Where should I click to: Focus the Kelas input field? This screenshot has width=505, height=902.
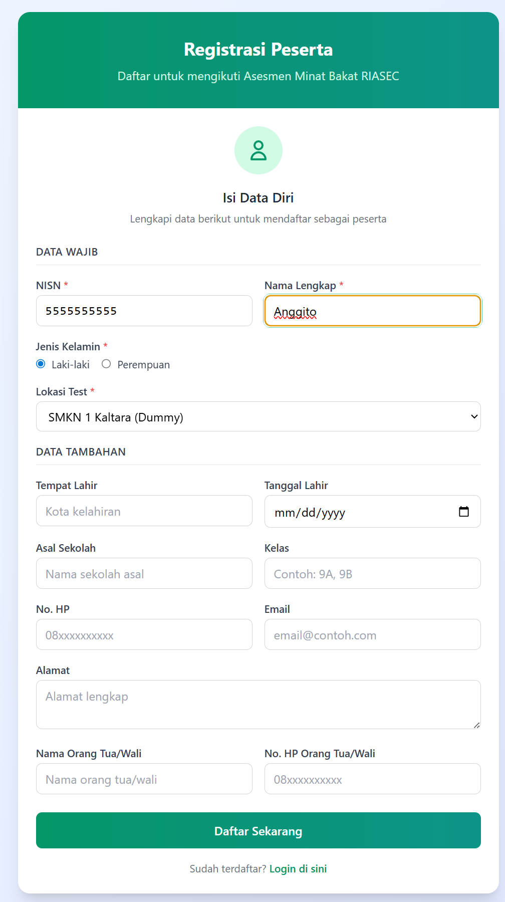click(373, 573)
